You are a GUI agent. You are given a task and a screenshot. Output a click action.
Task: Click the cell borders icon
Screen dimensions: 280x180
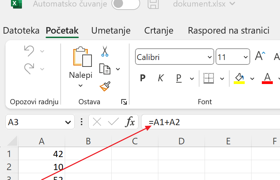(209, 78)
